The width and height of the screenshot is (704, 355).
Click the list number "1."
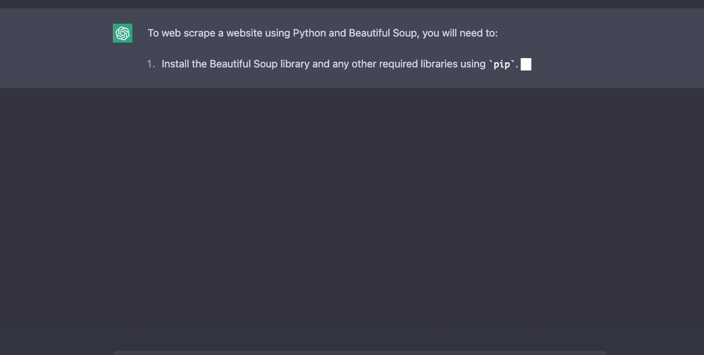coord(150,64)
